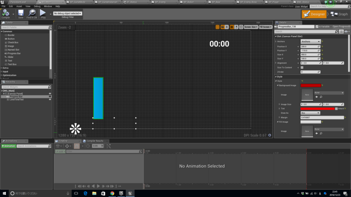Image resolution: width=351 pixels, height=197 pixels.
Task: Save the current widget asset
Action: (21, 14)
